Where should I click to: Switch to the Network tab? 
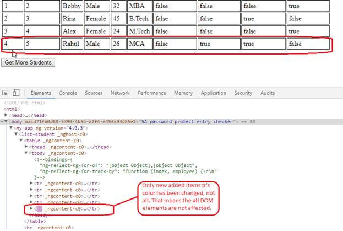120,93
